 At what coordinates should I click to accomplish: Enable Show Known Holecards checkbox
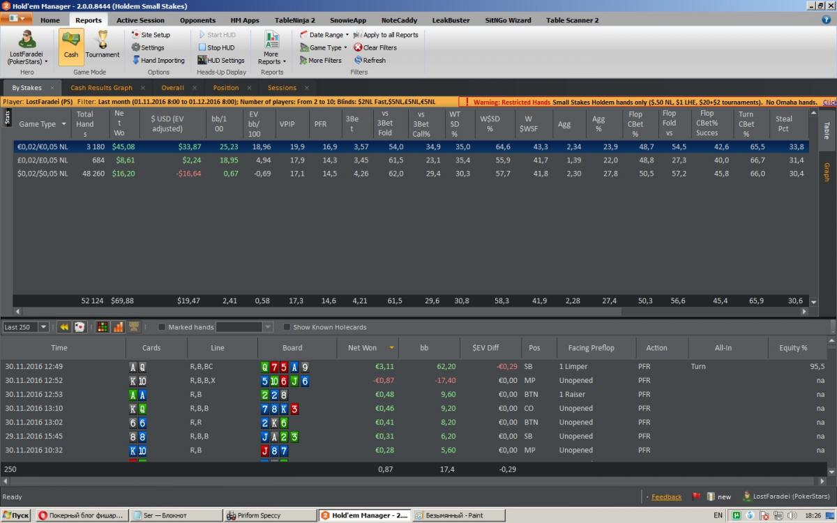click(287, 327)
